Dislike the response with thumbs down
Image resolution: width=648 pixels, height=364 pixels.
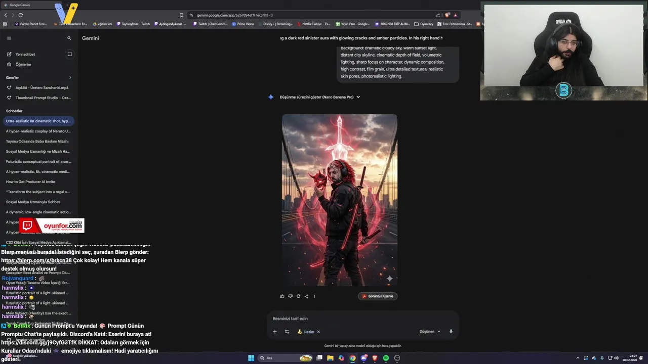[x=290, y=296]
